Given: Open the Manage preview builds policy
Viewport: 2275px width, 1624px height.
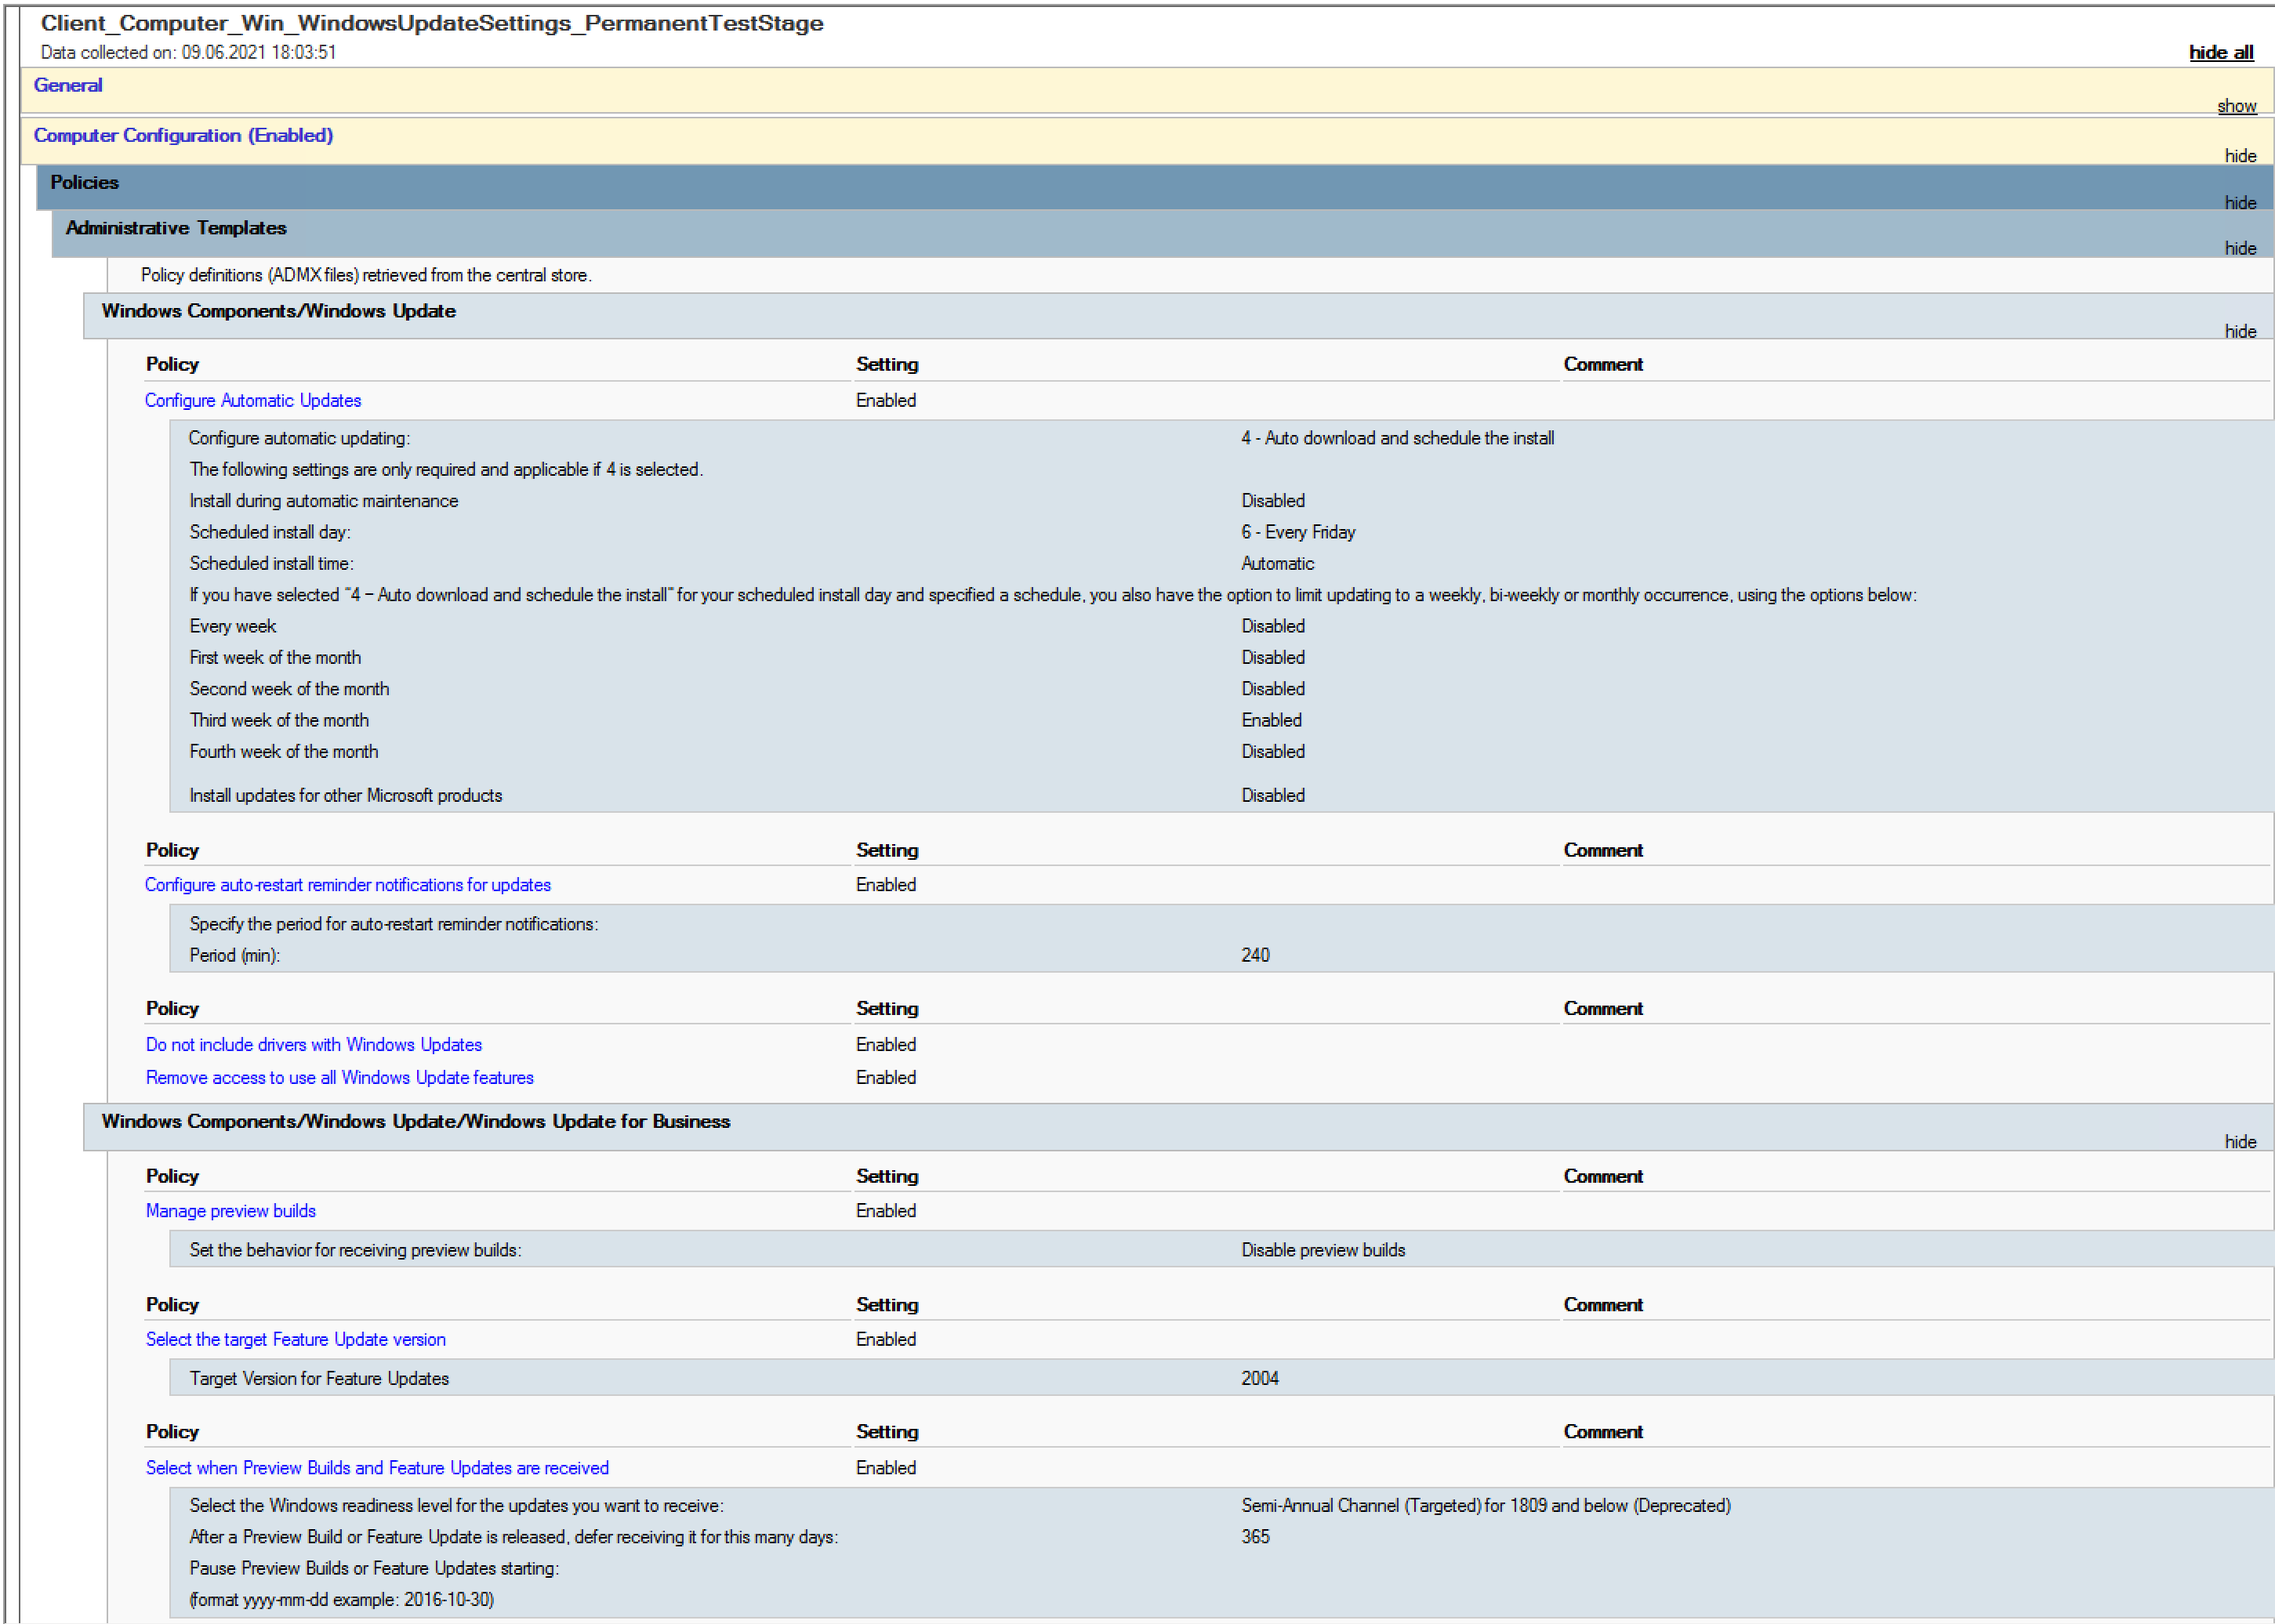Looking at the screenshot, I should (x=231, y=1211).
